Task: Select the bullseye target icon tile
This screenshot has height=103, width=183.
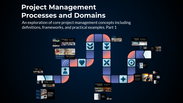Action: (x=132, y=63)
